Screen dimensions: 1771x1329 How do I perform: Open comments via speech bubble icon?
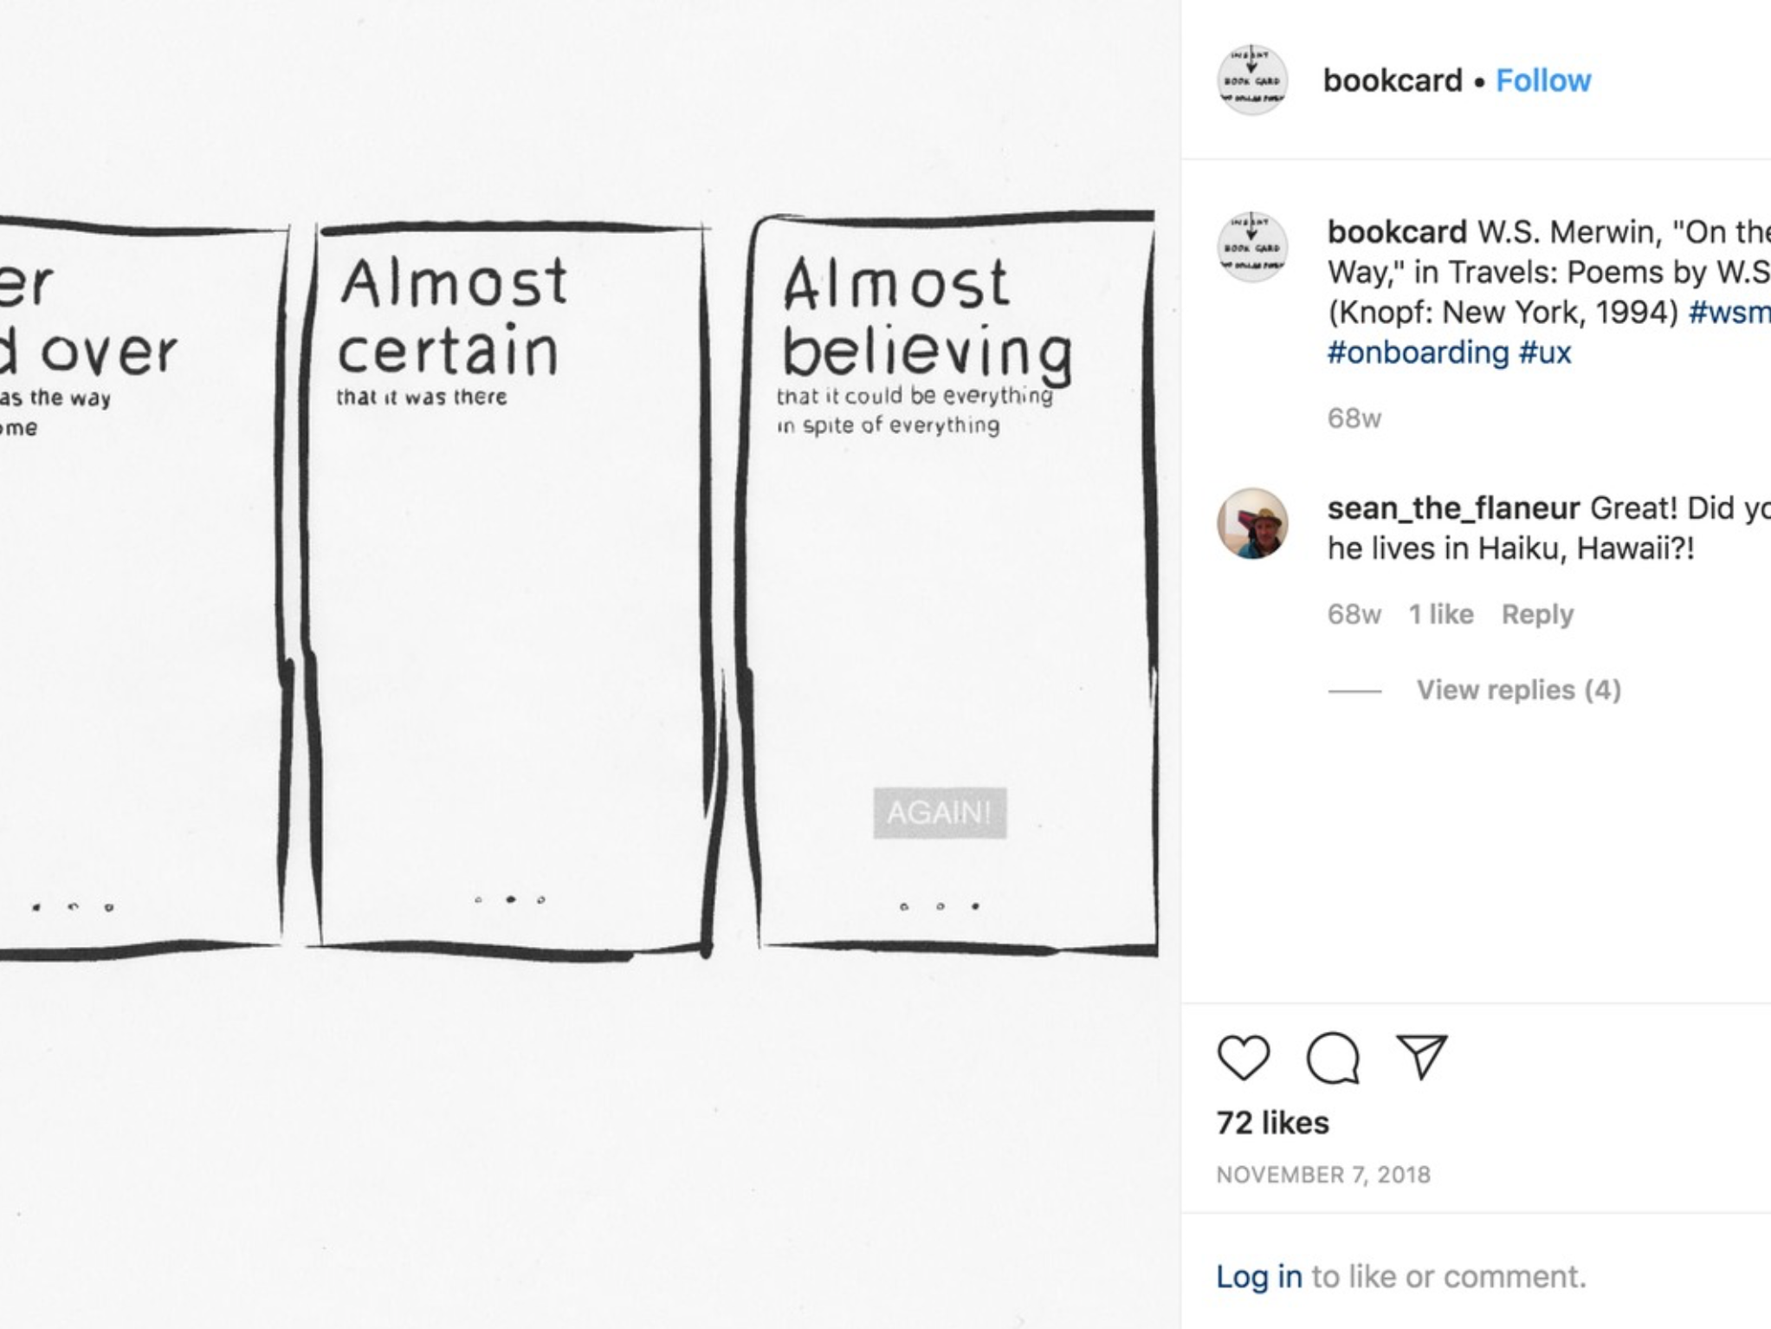pos(1332,1057)
